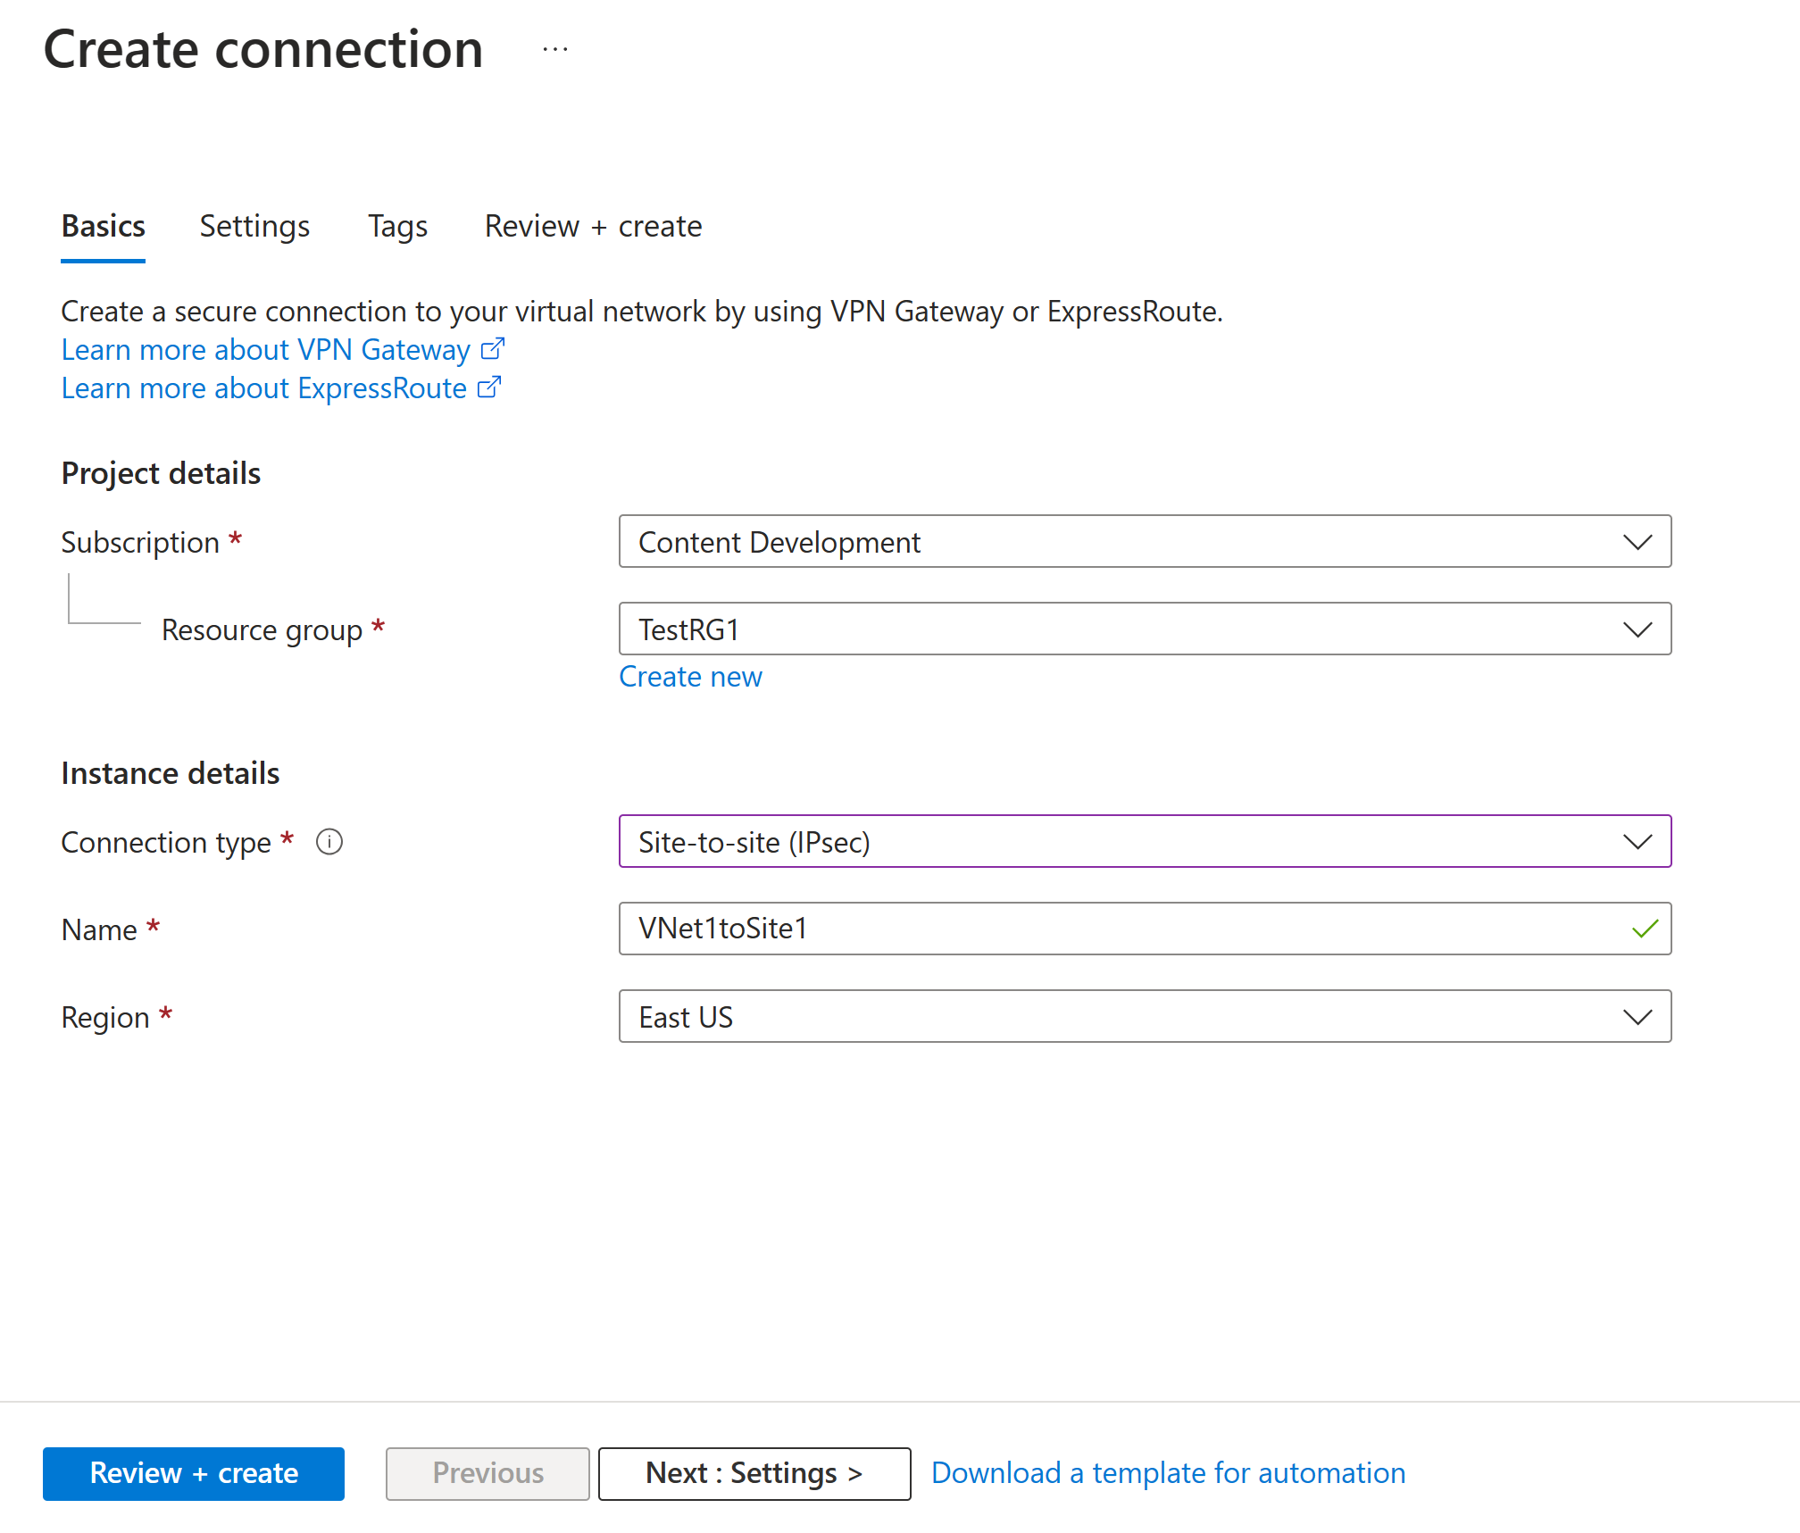Click the Project details heading
Image resolution: width=1800 pixels, height=1533 pixels.
(161, 473)
